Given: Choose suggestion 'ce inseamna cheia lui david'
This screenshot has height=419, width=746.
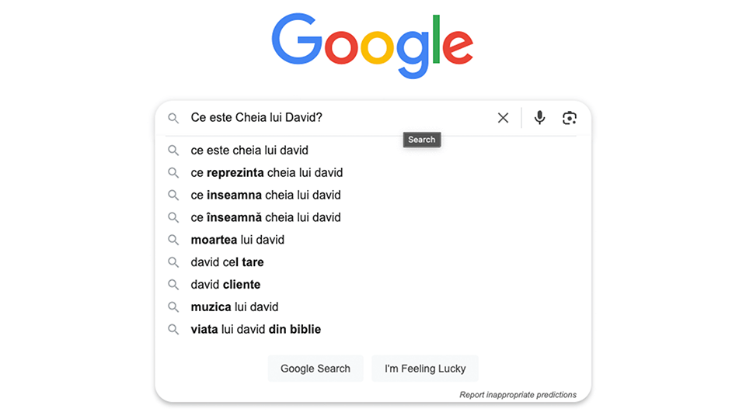Looking at the screenshot, I should pos(266,196).
